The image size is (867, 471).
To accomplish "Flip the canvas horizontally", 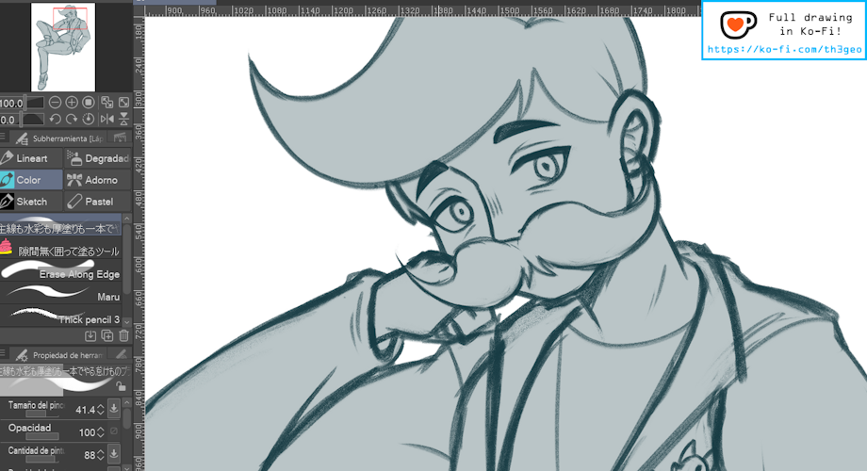I will (x=106, y=119).
